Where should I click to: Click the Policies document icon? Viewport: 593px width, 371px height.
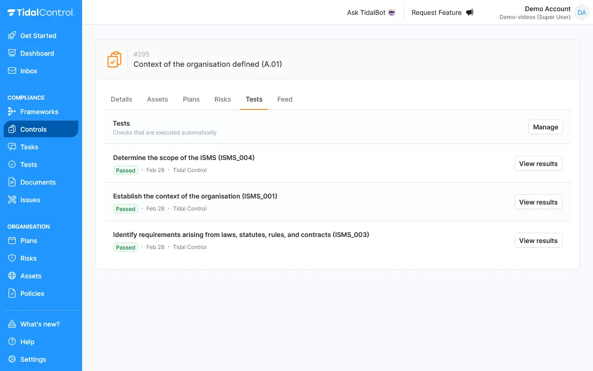[12, 294]
